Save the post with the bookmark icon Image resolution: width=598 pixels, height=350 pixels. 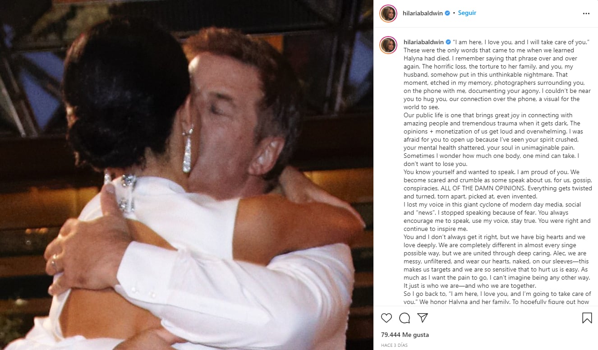tap(587, 318)
